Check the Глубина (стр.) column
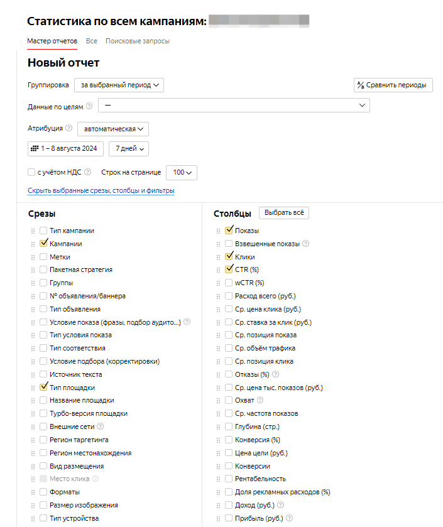 (229, 426)
